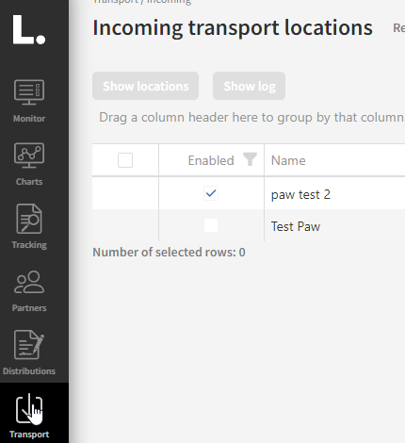Image resolution: width=405 pixels, height=443 pixels.
Task: Click the L. logo in sidebar
Action: (29, 29)
